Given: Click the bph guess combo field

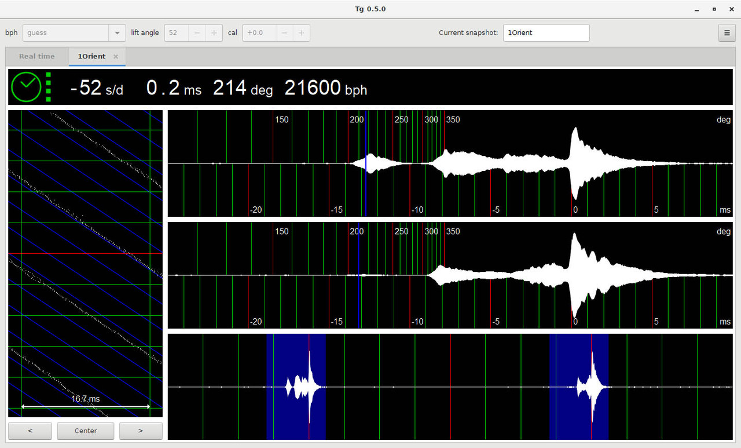Looking at the screenshot, I should coord(65,33).
